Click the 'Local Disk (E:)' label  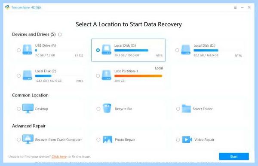46,71
